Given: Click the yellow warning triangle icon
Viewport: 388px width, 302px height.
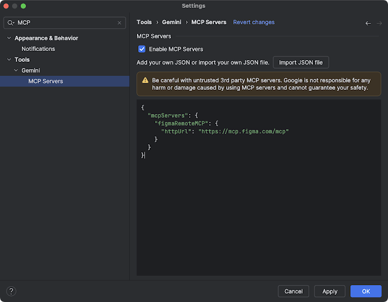Looking at the screenshot, I should 145,80.
